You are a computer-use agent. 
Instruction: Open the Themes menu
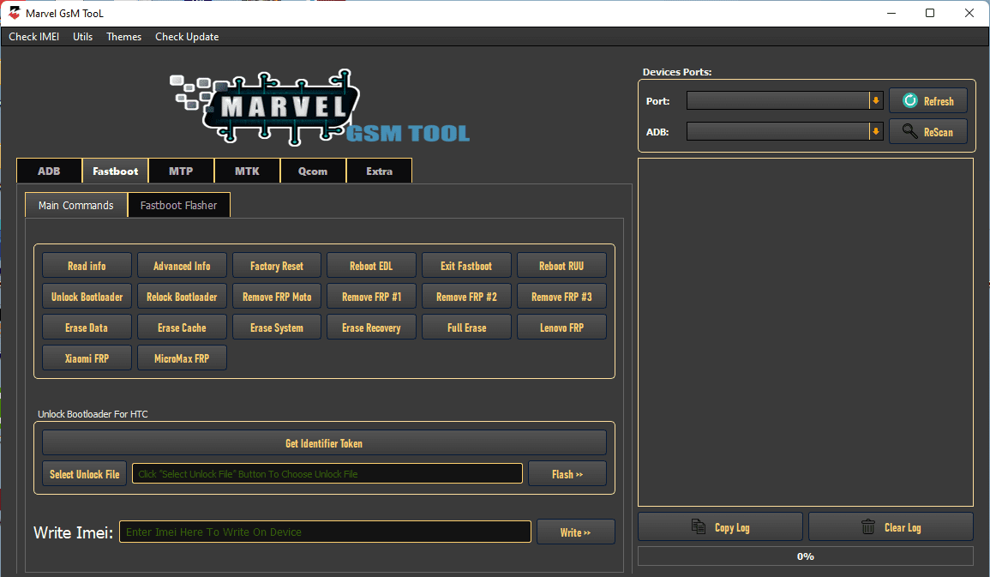pos(123,37)
